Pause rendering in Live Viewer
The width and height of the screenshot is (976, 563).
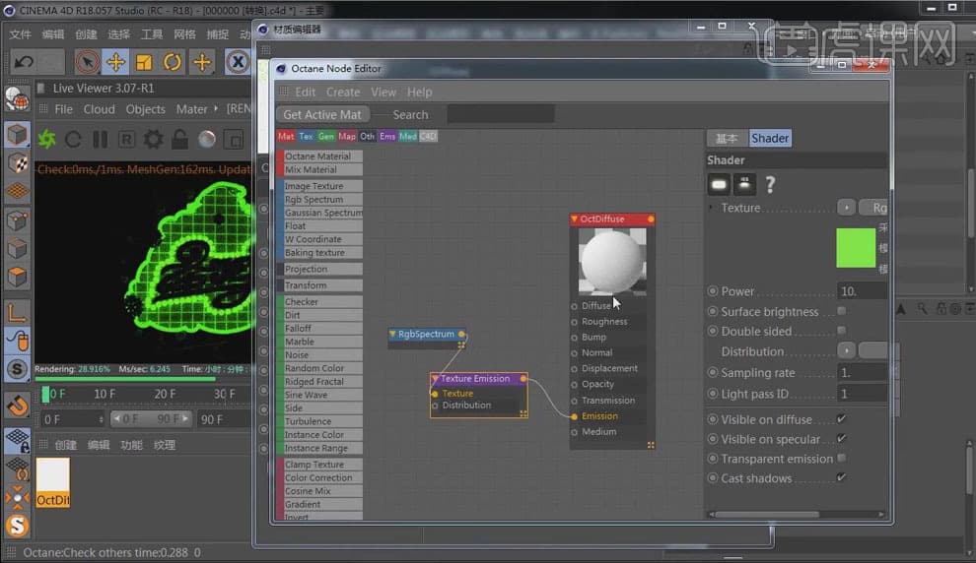101,139
